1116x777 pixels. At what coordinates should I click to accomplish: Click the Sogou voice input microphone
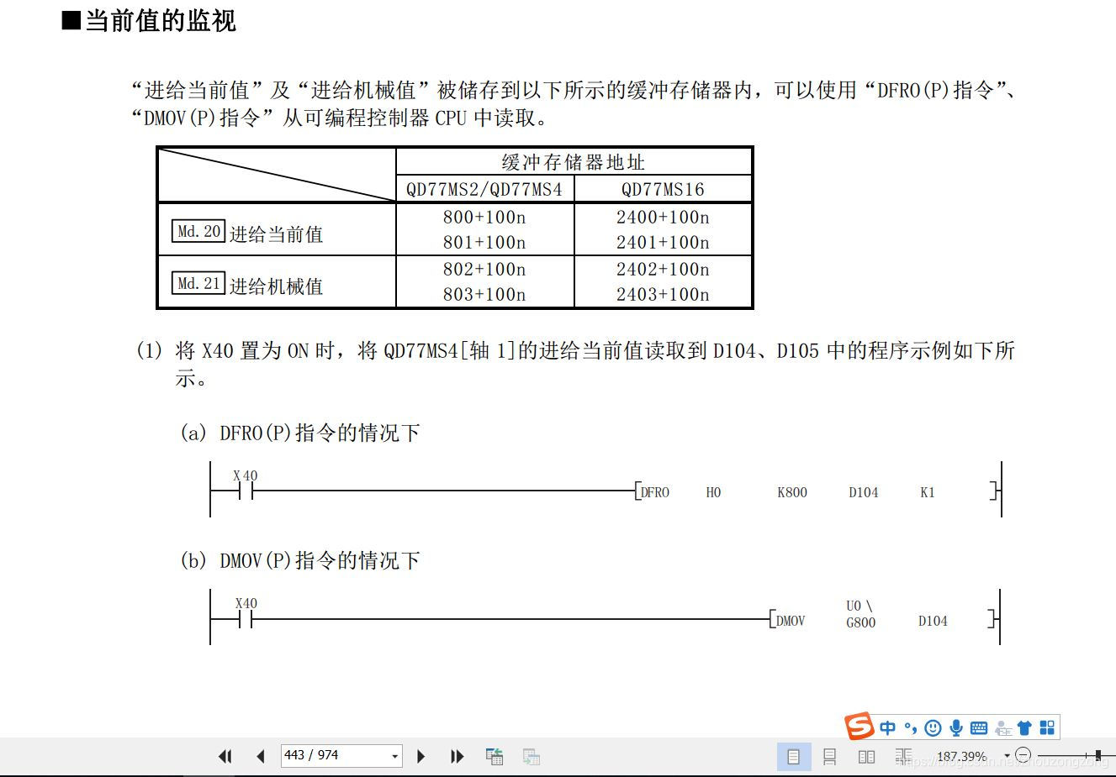955,727
